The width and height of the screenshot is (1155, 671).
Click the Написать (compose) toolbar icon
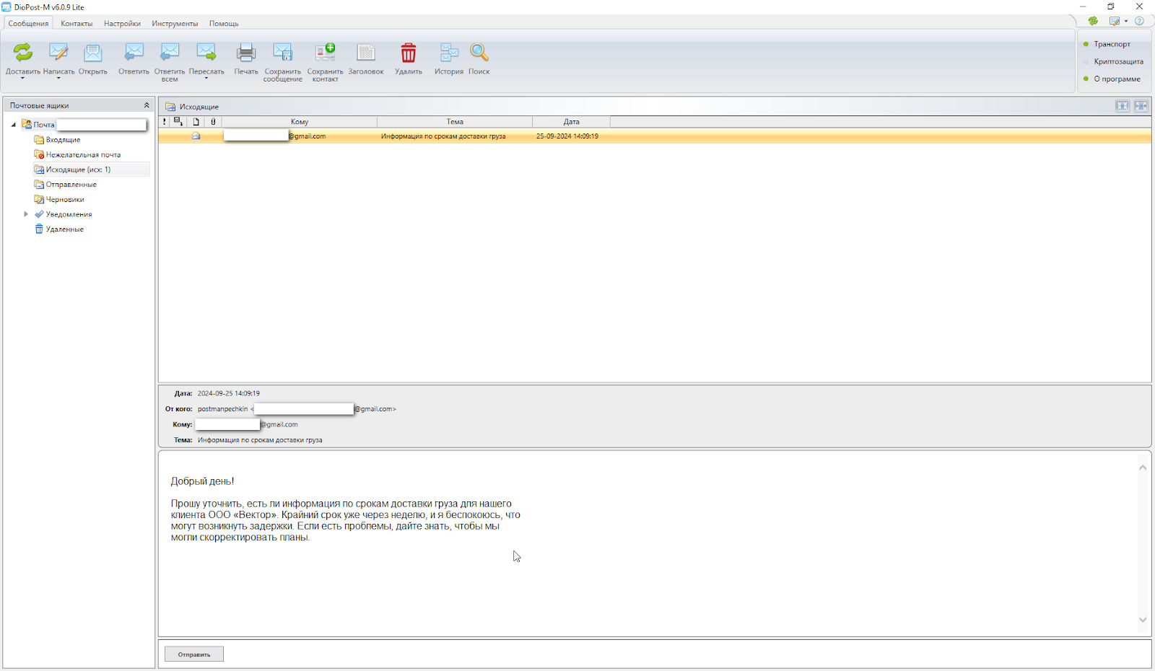click(58, 52)
